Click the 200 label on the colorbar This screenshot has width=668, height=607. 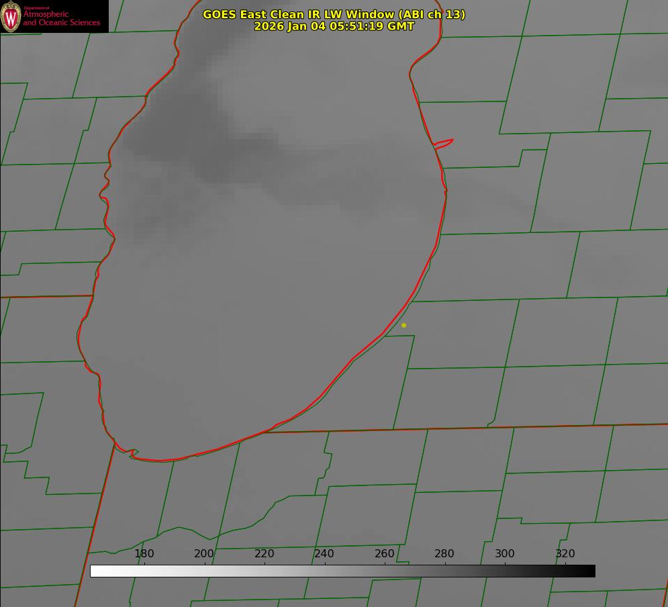click(204, 554)
